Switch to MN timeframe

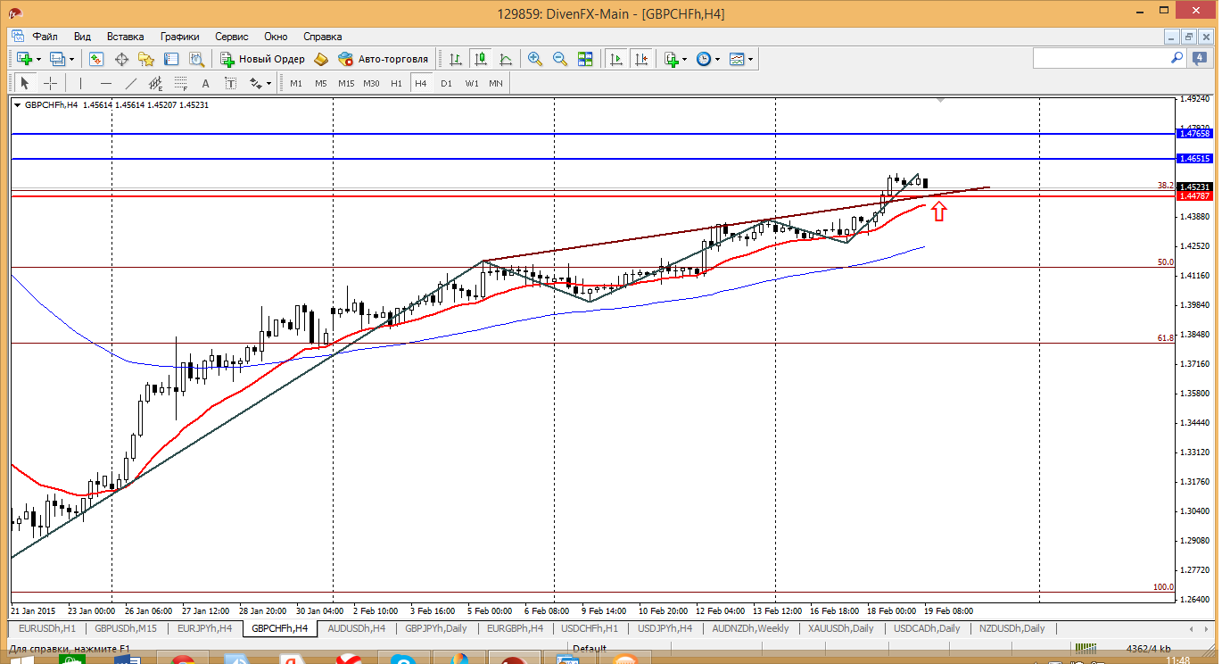496,83
